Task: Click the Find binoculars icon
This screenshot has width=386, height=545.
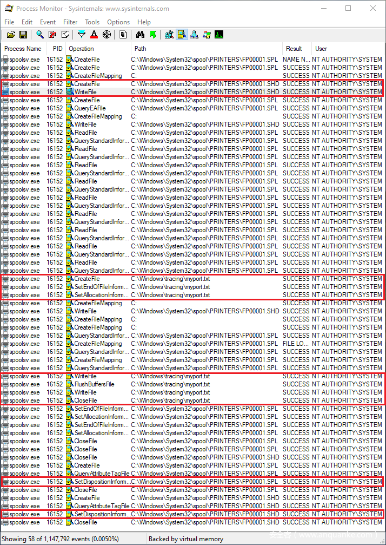Action: coord(140,35)
